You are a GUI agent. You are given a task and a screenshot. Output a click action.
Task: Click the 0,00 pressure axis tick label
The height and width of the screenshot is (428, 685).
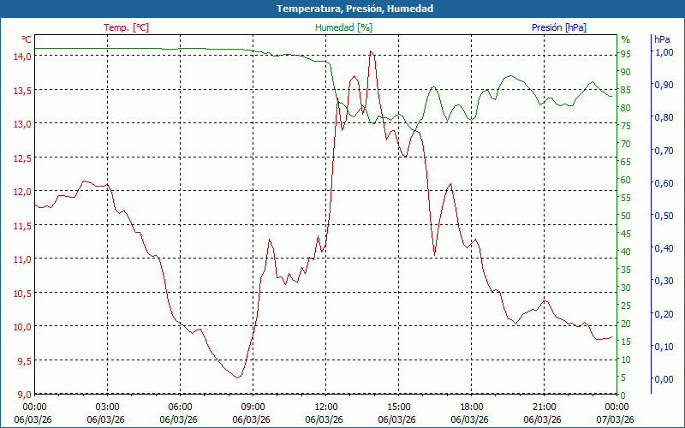664,379
